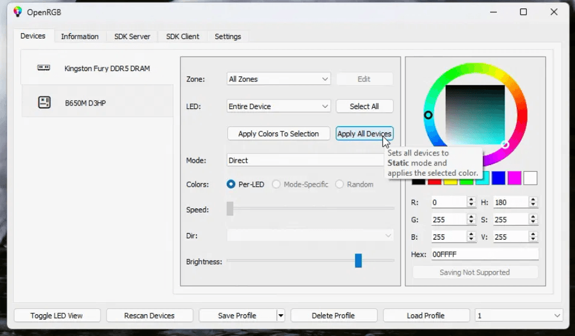Pick the white color swatch
Screen dimensions: 575x336
530,178
